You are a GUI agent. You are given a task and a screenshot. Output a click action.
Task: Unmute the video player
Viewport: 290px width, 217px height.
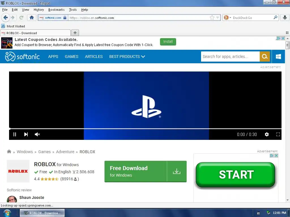point(37,134)
